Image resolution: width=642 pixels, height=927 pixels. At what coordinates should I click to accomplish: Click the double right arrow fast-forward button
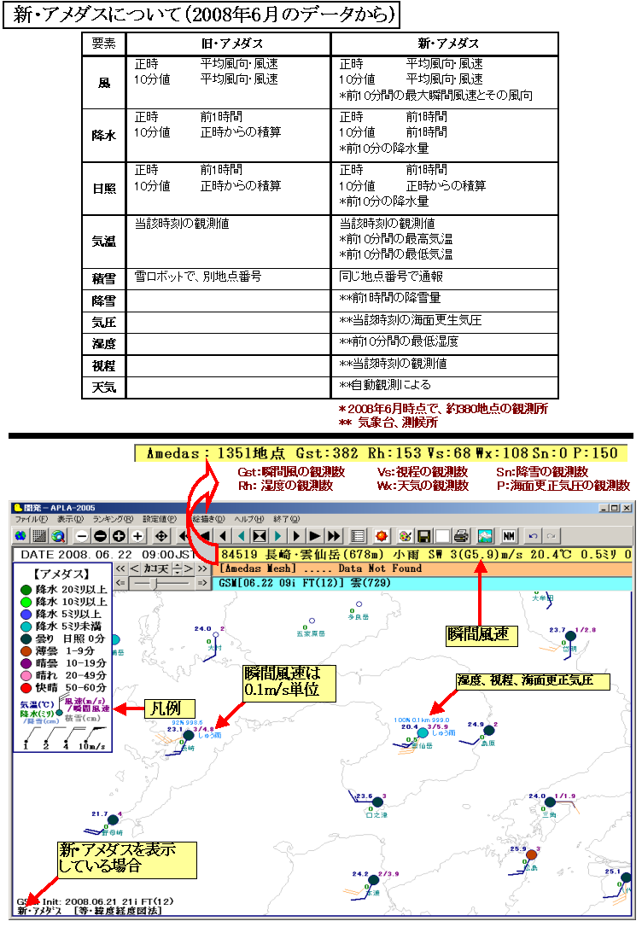[x=334, y=535]
